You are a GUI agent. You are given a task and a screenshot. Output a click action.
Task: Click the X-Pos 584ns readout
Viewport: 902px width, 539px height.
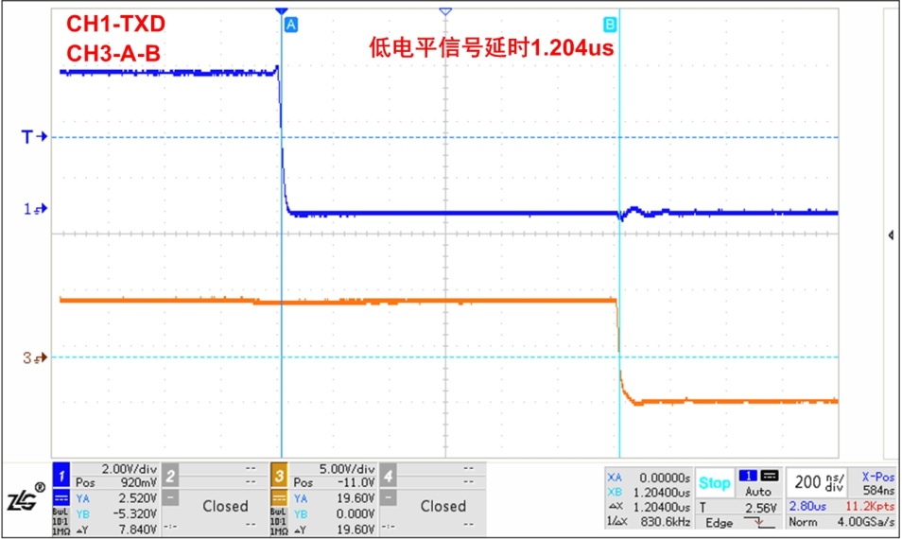(x=877, y=483)
